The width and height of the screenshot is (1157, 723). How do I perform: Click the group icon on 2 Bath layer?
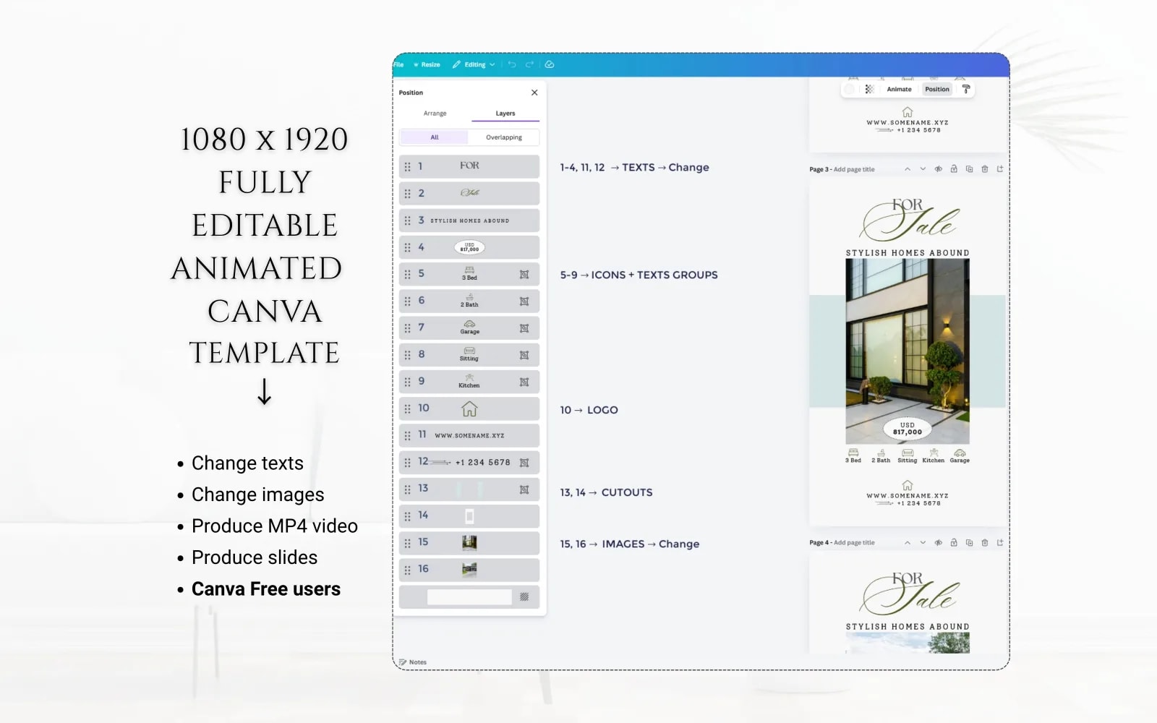coord(524,301)
